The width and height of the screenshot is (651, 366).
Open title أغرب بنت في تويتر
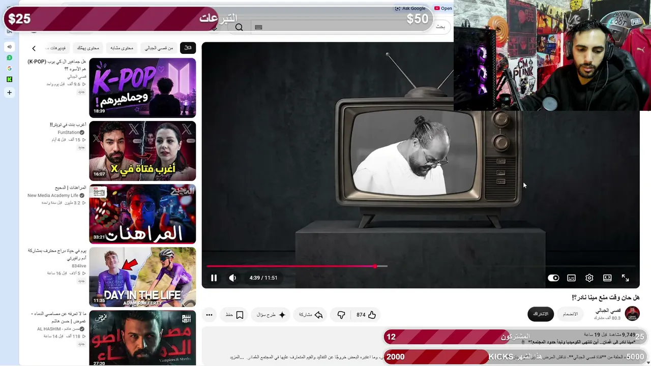point(68,125)
